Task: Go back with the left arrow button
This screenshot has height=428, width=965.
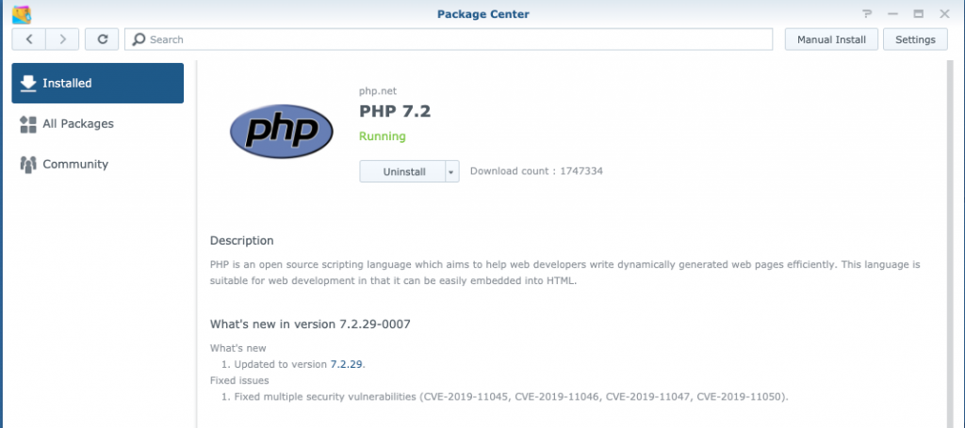Action: 29,40
